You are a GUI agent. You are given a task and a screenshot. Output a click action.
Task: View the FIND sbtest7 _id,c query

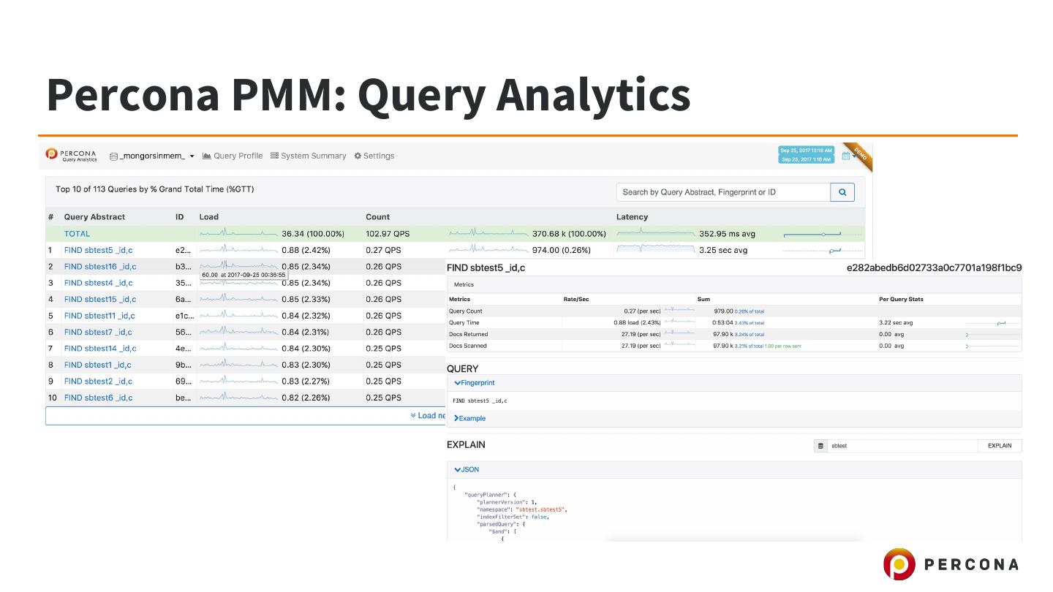tap(98, 333)
